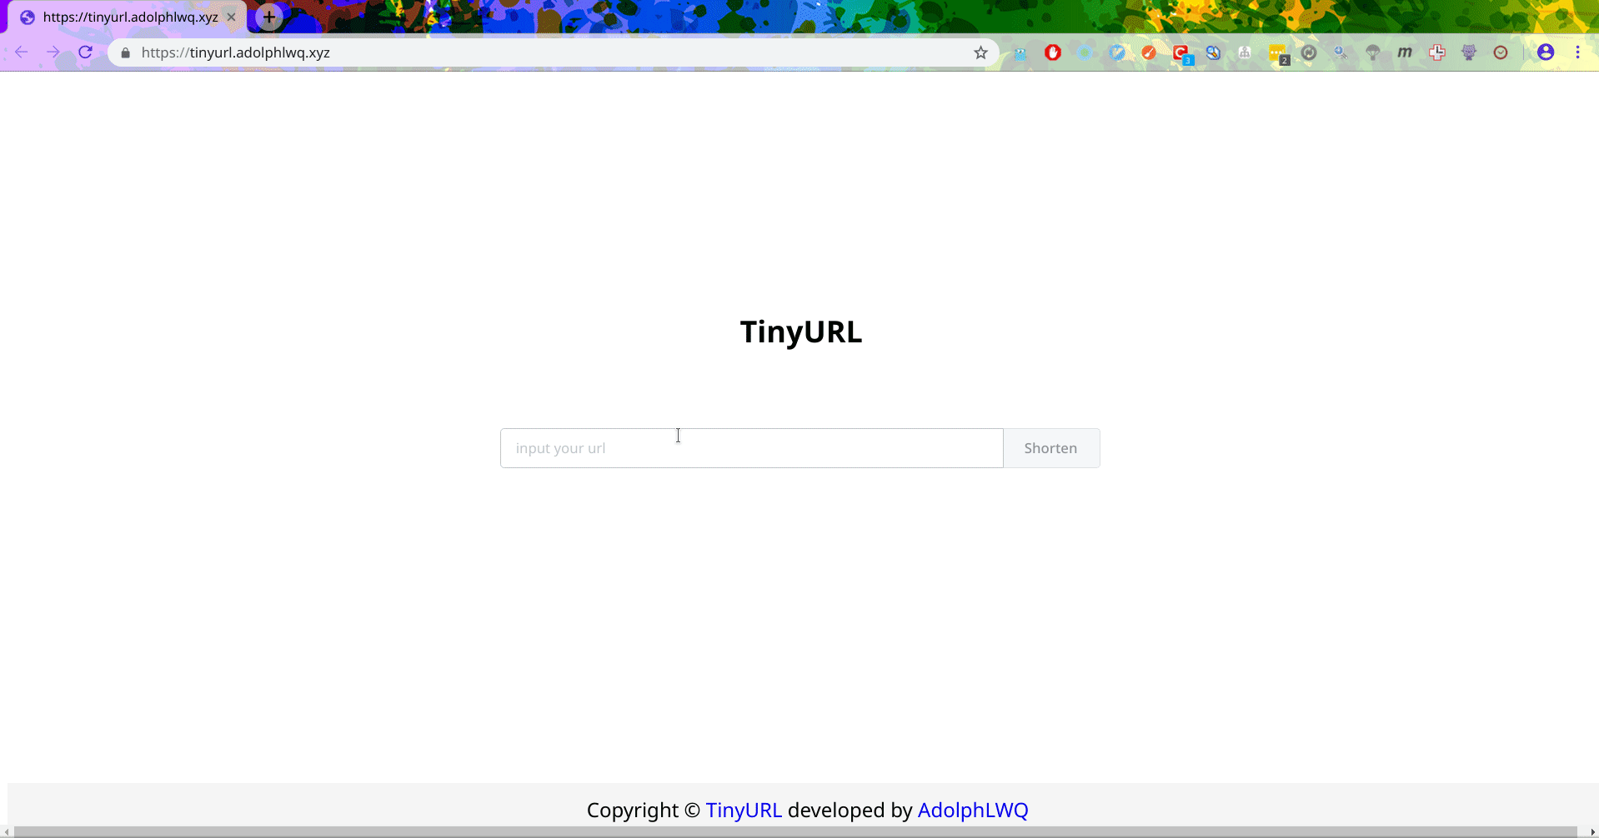Open the red extension with badge 3
Screen dimensions: 1599x838
point(1181,54)
